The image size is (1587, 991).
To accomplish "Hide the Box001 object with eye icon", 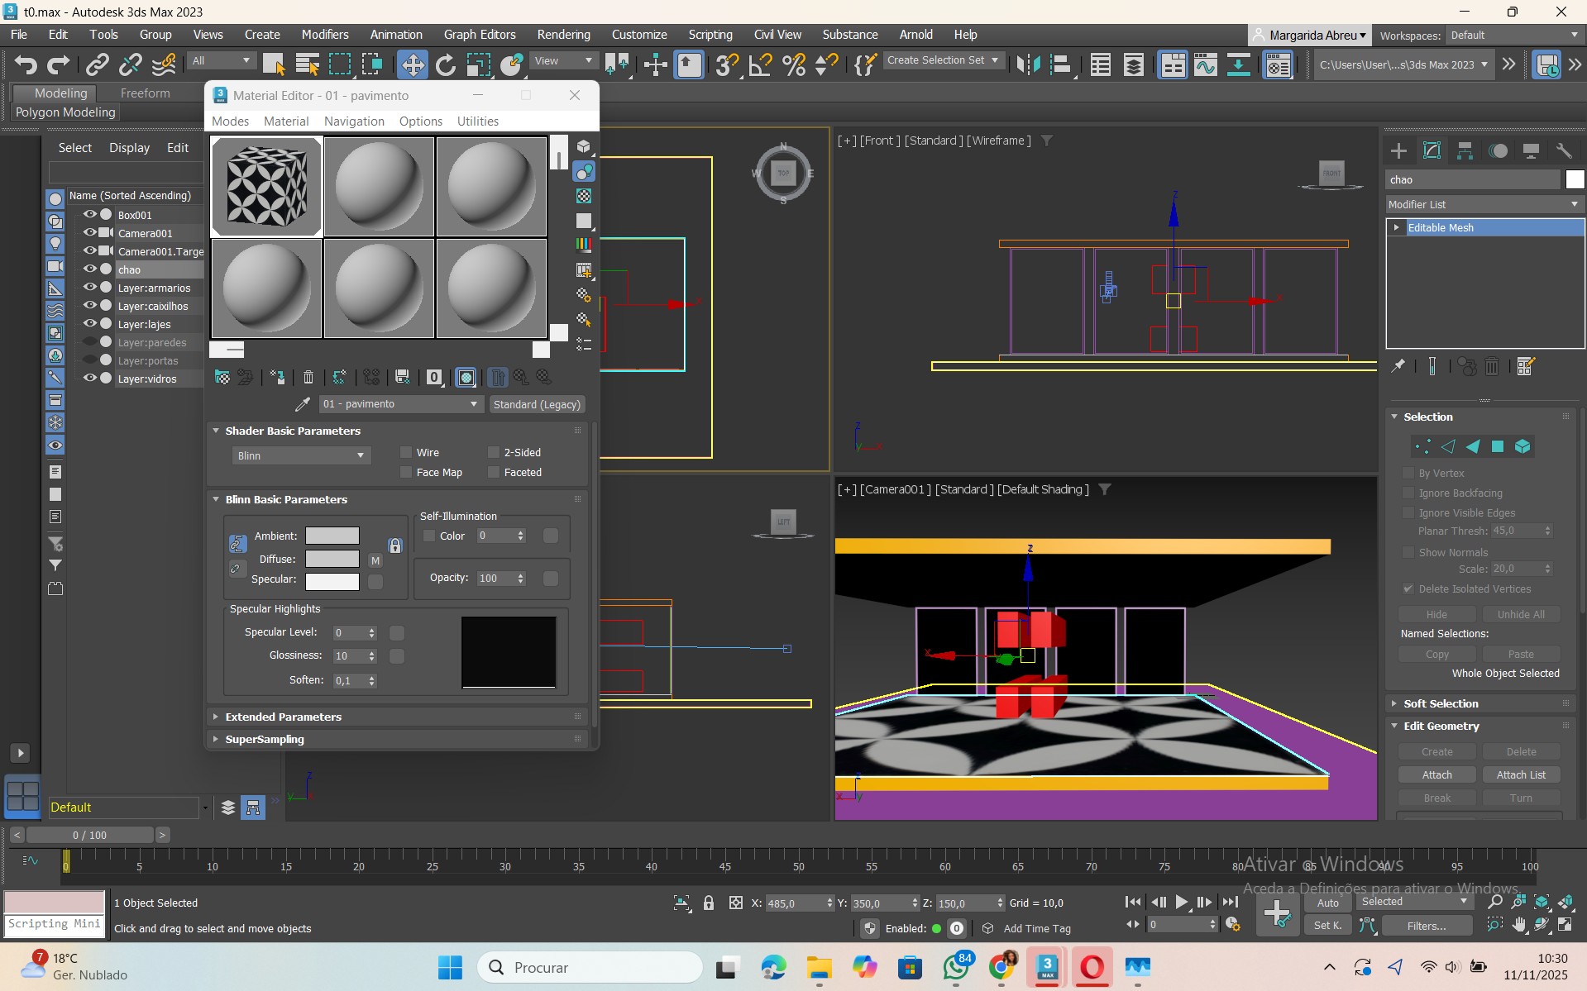I will (89, 214).
